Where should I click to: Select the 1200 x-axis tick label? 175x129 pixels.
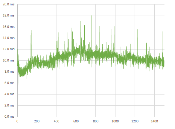click(135, 121)
